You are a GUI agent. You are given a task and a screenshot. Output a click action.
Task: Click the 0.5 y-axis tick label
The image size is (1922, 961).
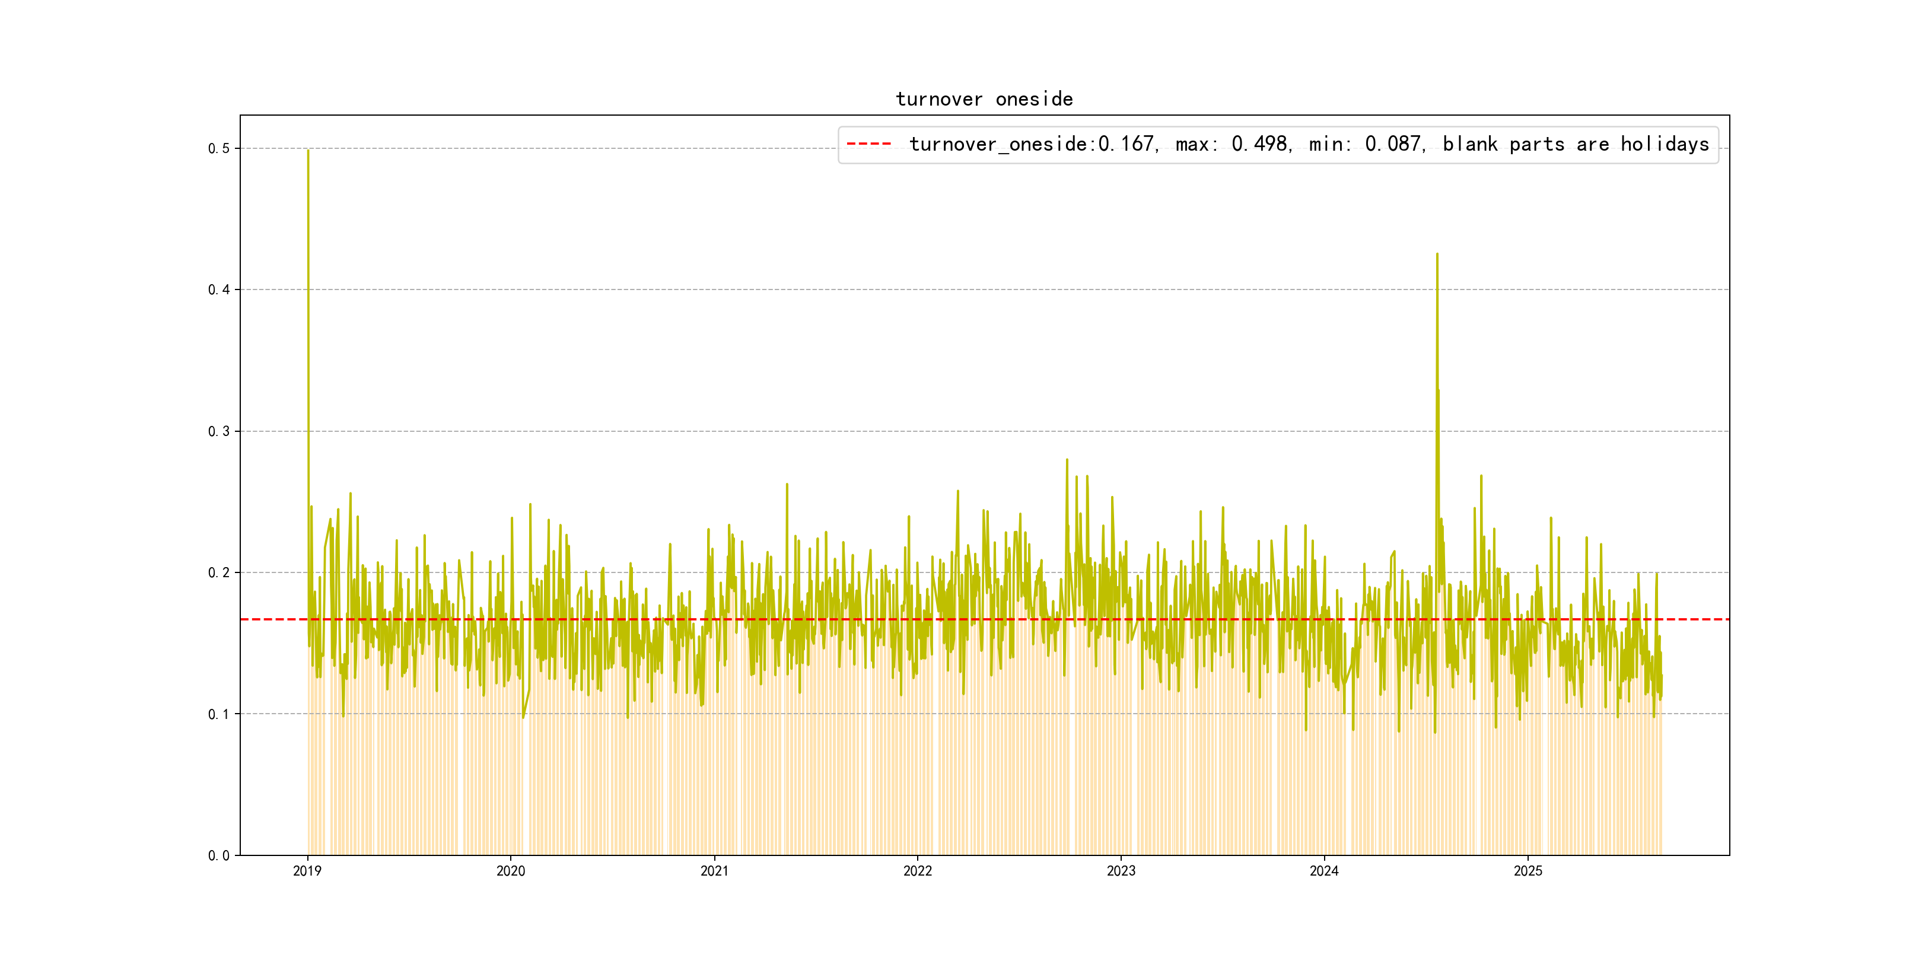pos(219,148)
